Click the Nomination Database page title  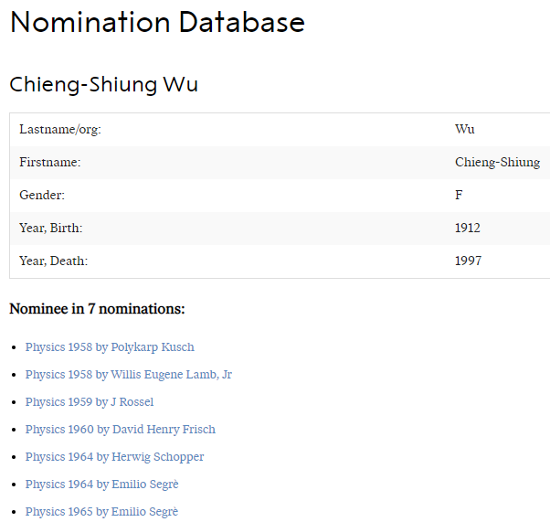157,22
